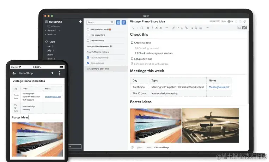Check 'Check online payment services' item
This screenshot has height=162, width=269.
[136, 53]
